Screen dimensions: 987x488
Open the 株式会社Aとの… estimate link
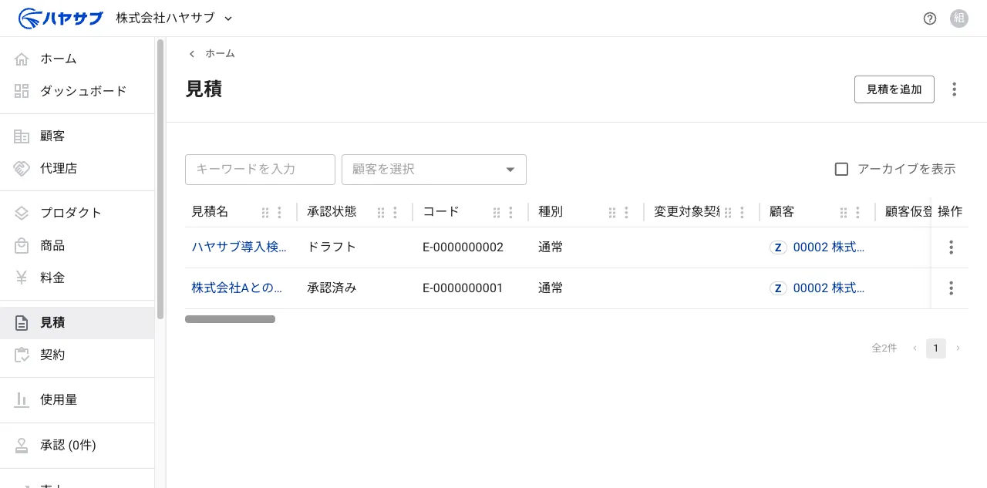tap(237, 288)
